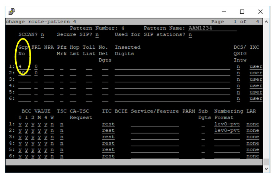Click the 'Pattern Number: 4' text
The height and width of the screenshot is (173, 275).
97,28
